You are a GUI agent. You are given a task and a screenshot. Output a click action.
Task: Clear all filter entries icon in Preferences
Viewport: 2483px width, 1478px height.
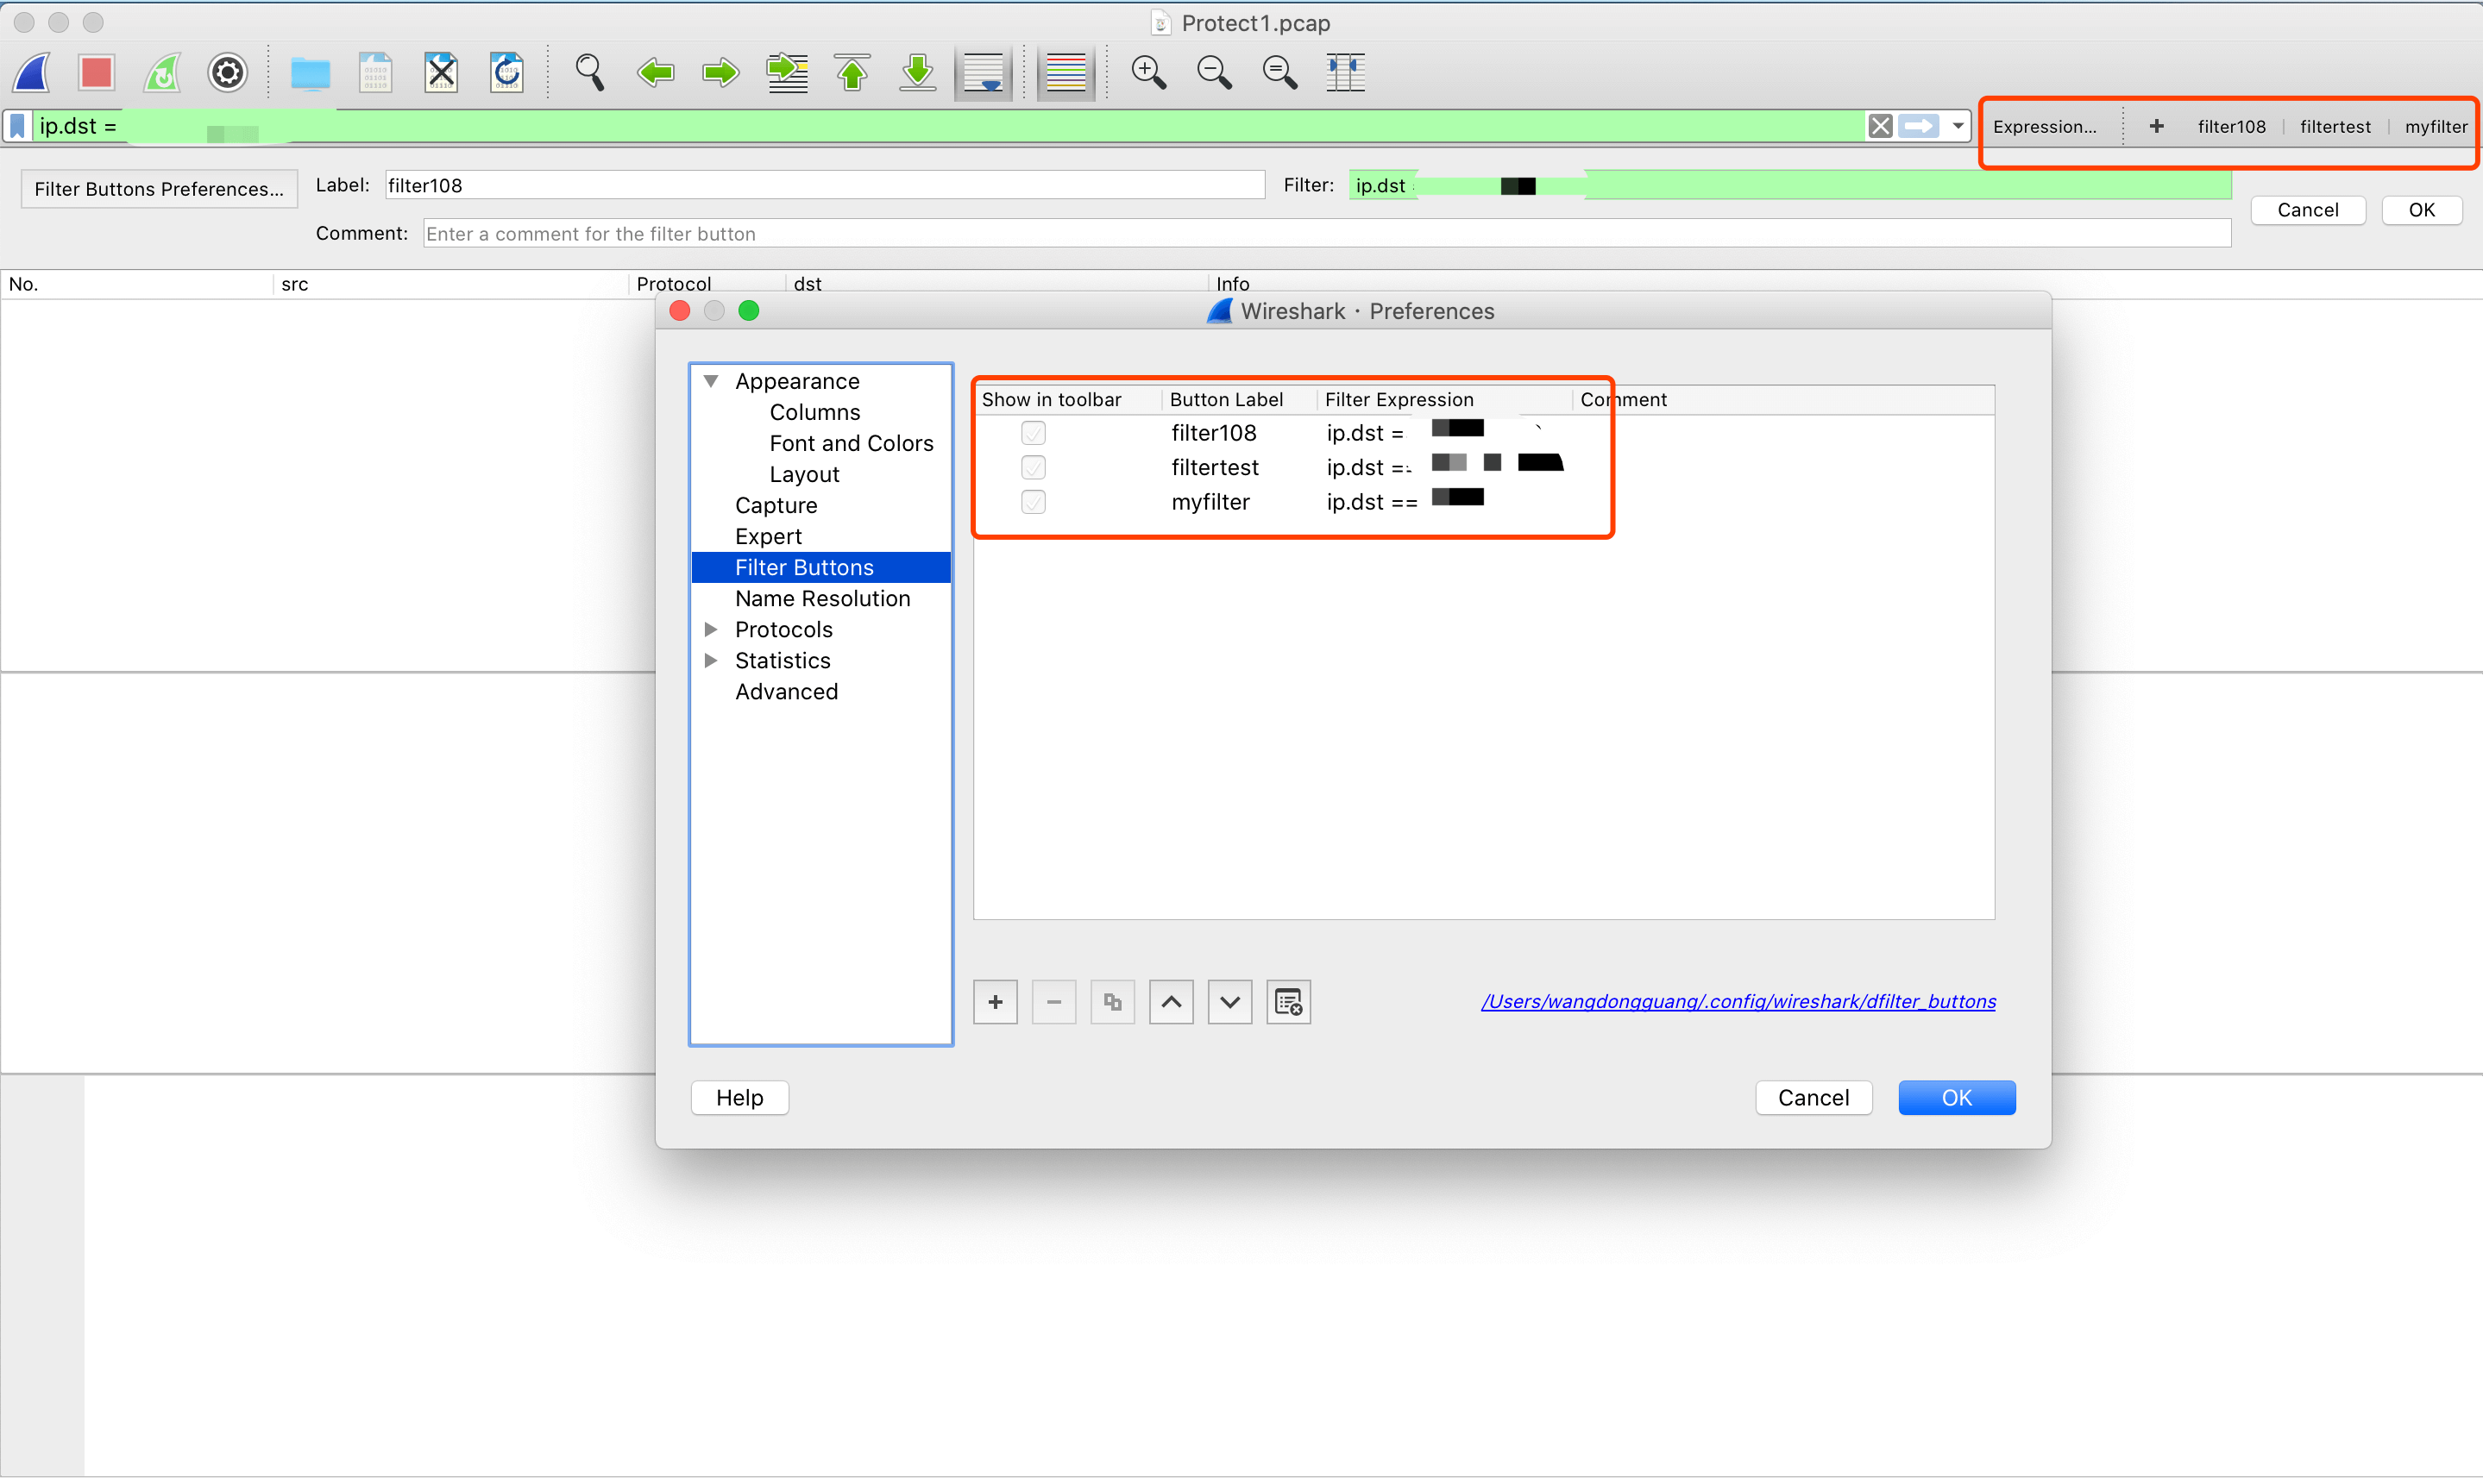[1289, 1002]
